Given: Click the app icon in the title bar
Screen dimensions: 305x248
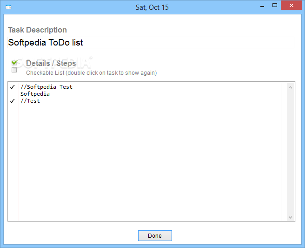Looking at the screenshot, I should pos(8,7).
